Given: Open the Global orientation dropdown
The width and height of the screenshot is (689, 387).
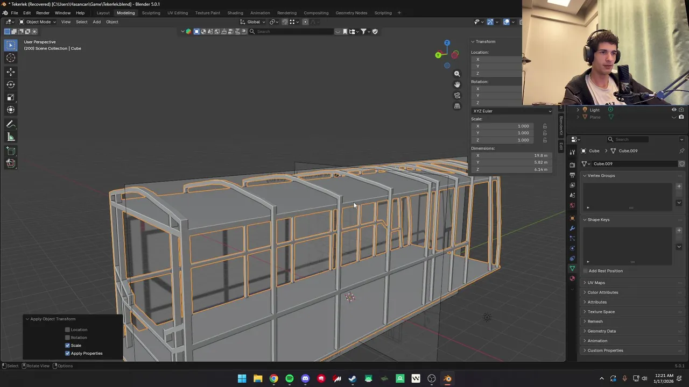Looking at the screenshot, I should coord(253,22).
